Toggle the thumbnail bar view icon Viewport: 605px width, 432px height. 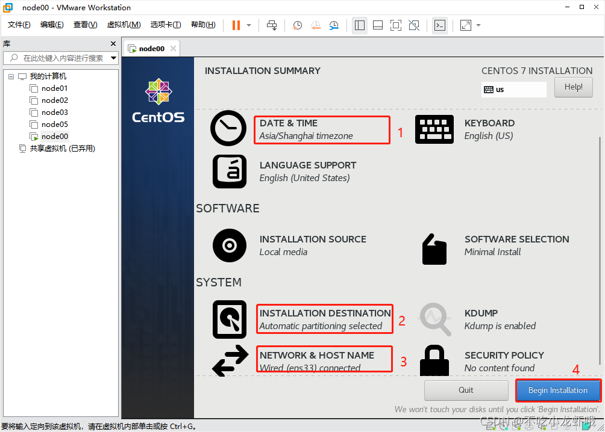378,25
